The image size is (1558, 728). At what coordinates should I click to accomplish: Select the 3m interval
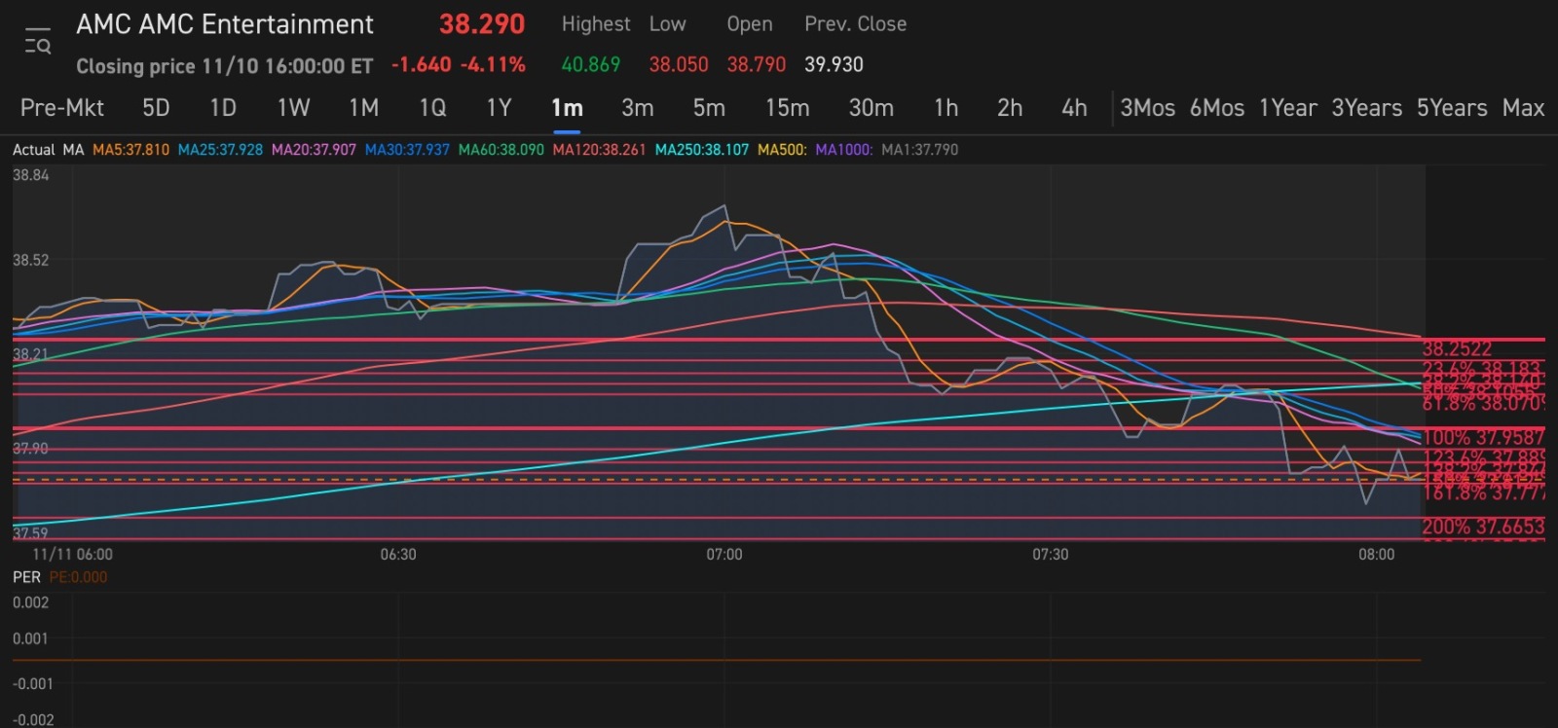click(638, 108)
